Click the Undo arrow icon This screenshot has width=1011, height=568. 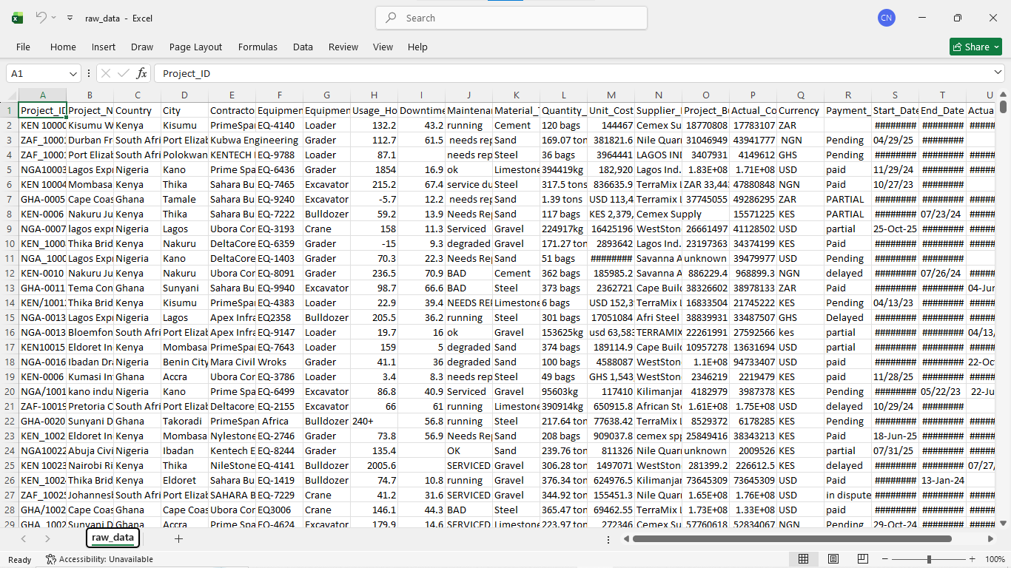[x=41, y=17]
